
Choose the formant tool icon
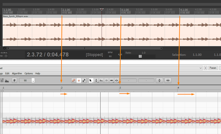click(x=101, y=80)
